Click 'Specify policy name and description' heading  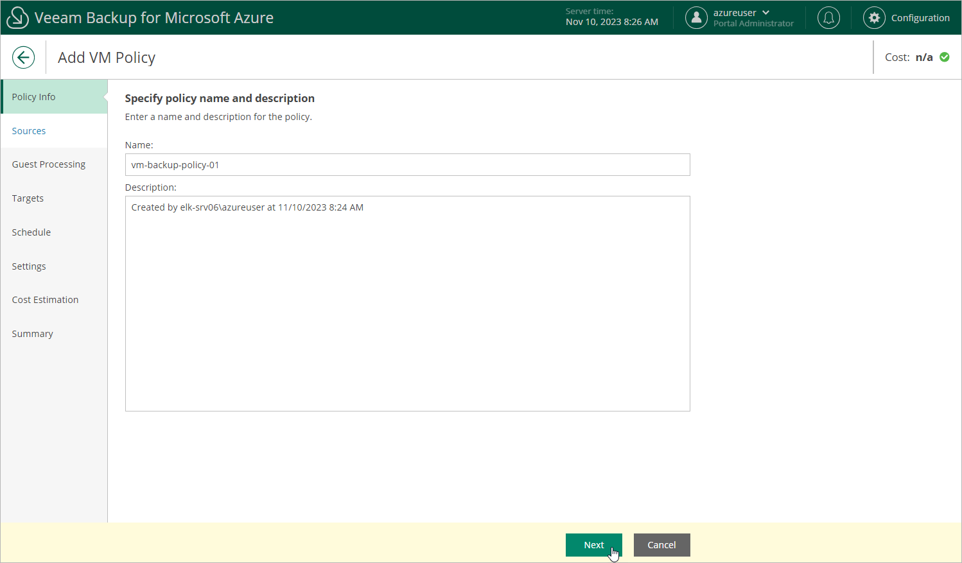(x=220, y=98)
